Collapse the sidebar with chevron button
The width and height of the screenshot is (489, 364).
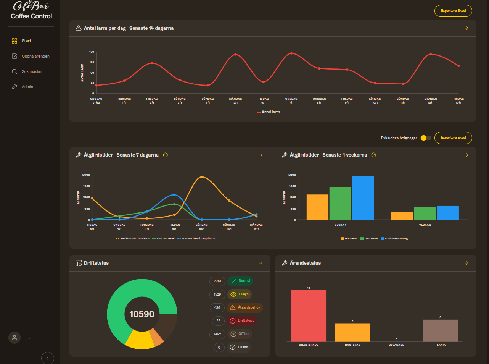(48, 358)
